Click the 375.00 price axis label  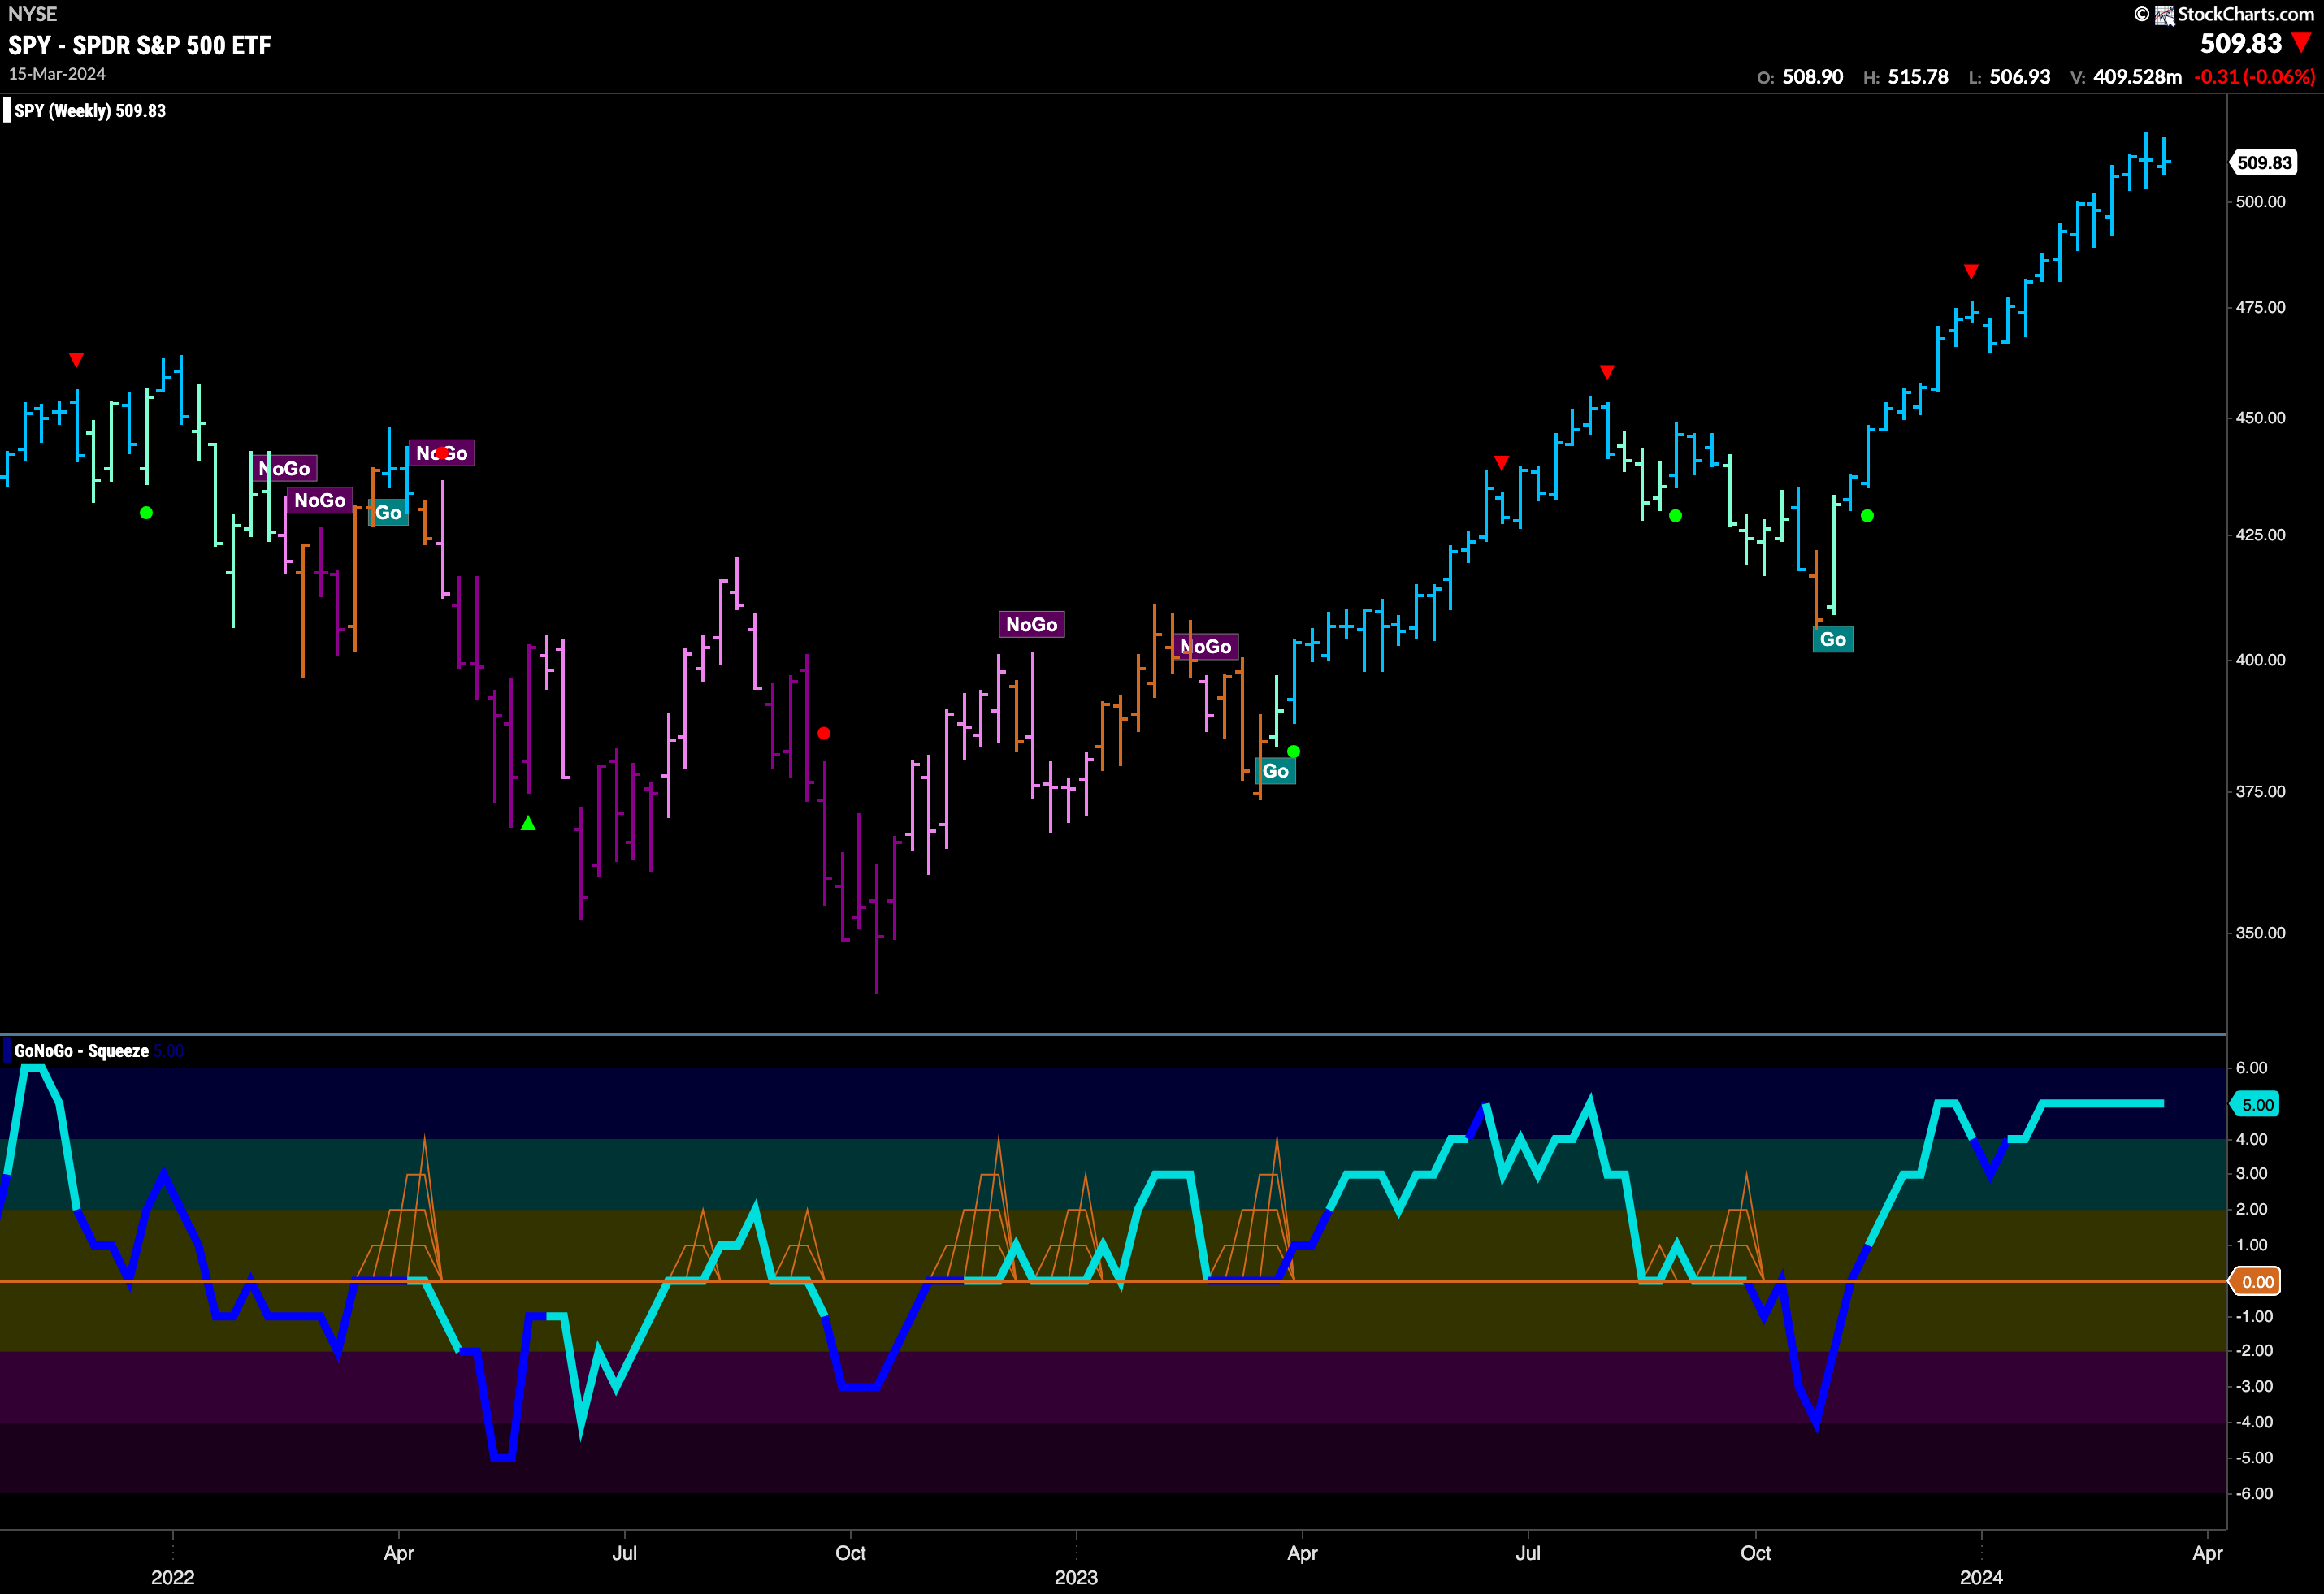pos(2260,791)
